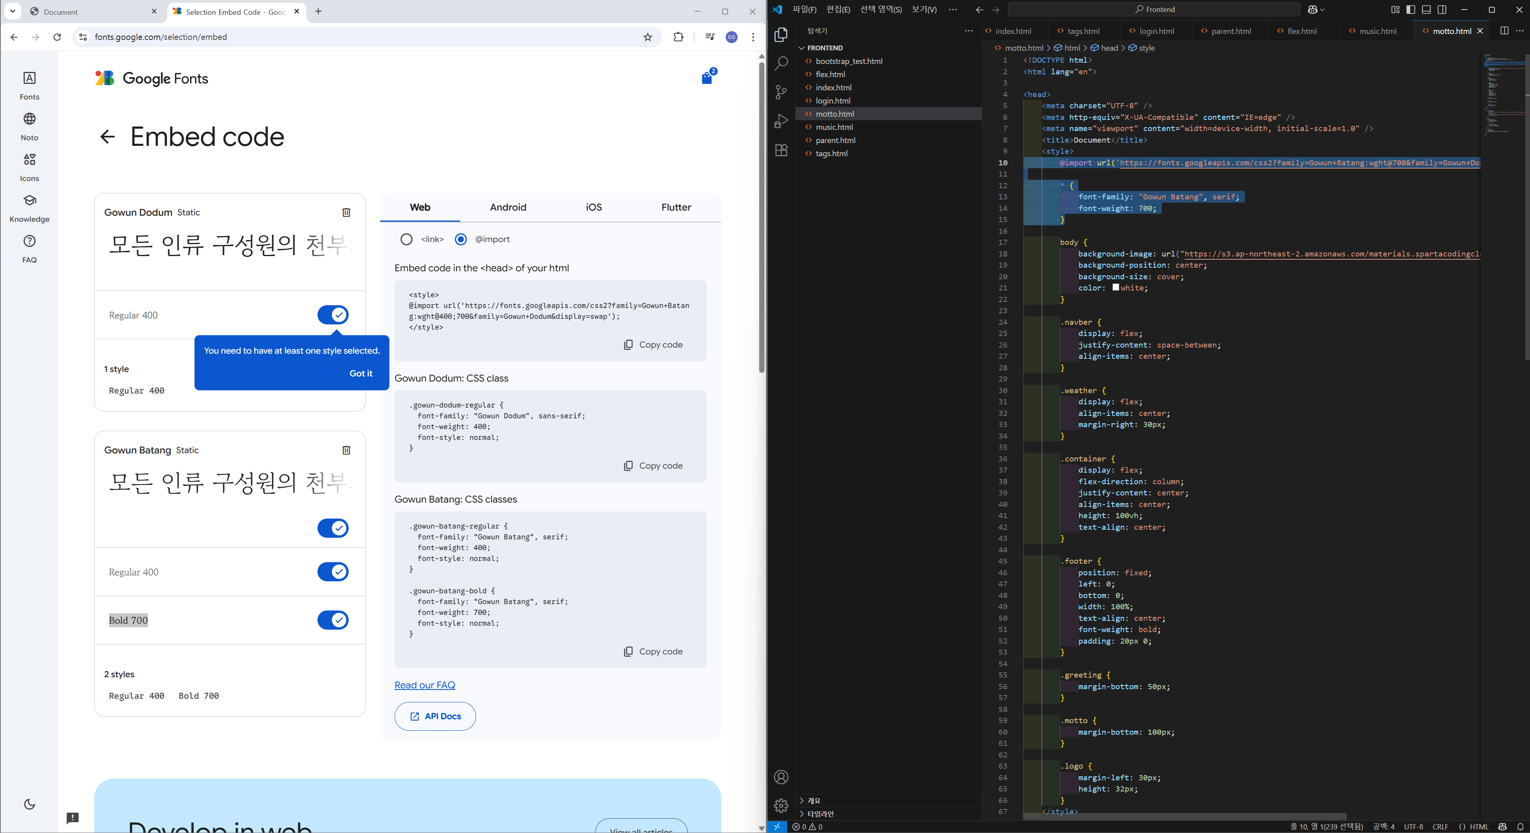Open Run and Debug in VS Code
The width and height of the screenshot is (1530, 833).
782,121
